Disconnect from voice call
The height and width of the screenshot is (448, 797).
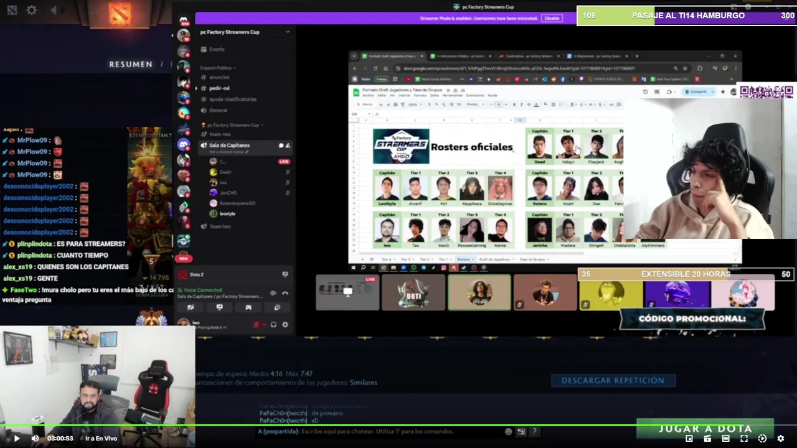click(x=285, y=293)
